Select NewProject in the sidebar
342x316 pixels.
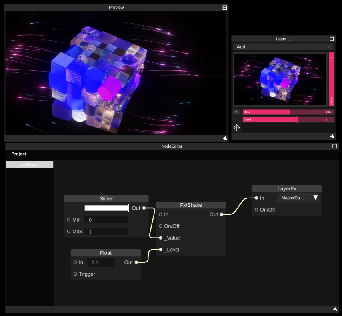(x=30, y=164)
